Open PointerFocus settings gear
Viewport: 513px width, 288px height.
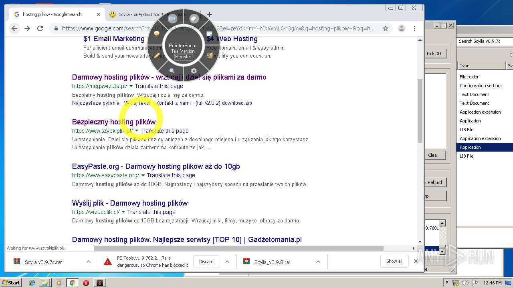tap(194, 71)
